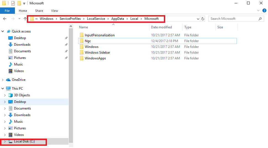Open Videos under Quick access
268x148 pixels.
click(x=19, y=71)
